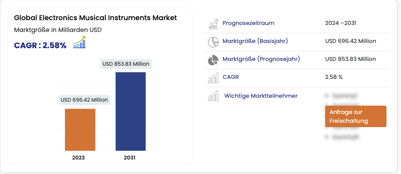401x174 pixels.
Task: Select the Prognosezeitraum label
Action: pos(248,23)
